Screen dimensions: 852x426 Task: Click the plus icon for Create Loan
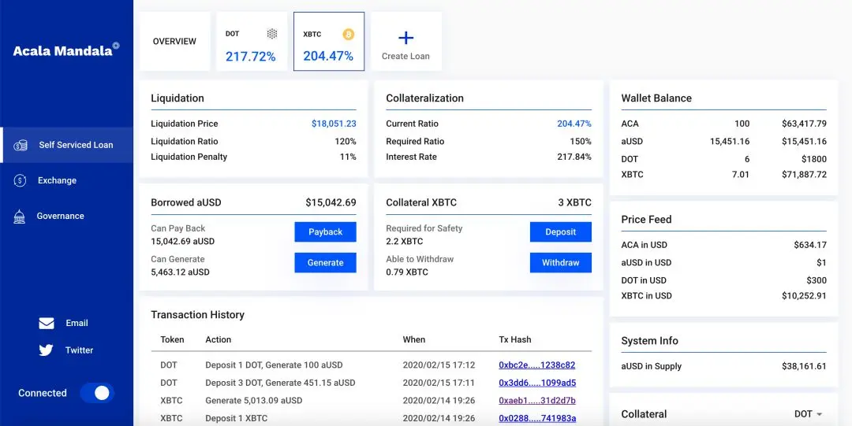pyautogui.click(x=406, y=38)
